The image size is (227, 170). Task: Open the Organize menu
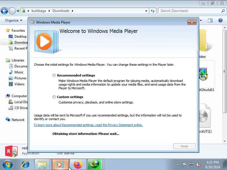[14, 20]
